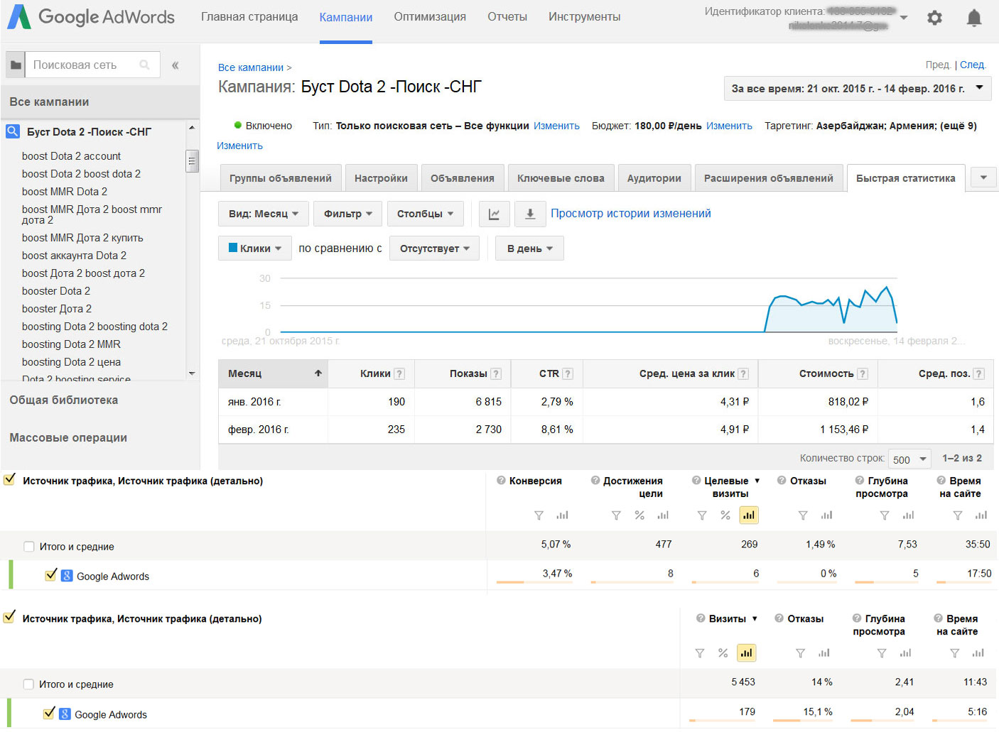
Task: Click Изменить next to the budget
Action: coord(729,126)
